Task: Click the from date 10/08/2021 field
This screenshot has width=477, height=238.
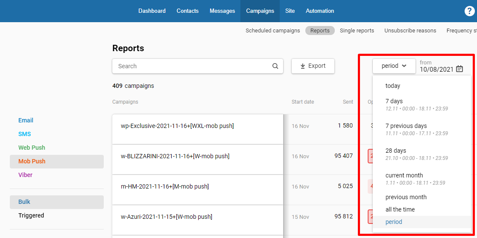Action: (436, 69)
